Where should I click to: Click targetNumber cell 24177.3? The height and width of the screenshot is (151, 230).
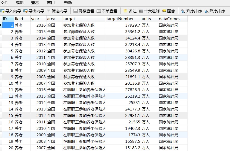point(123,109)
